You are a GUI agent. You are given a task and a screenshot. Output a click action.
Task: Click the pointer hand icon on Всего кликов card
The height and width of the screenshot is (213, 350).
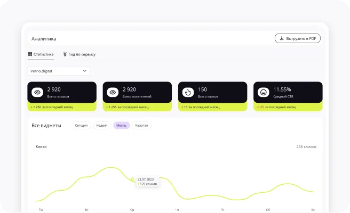[188, 92]
